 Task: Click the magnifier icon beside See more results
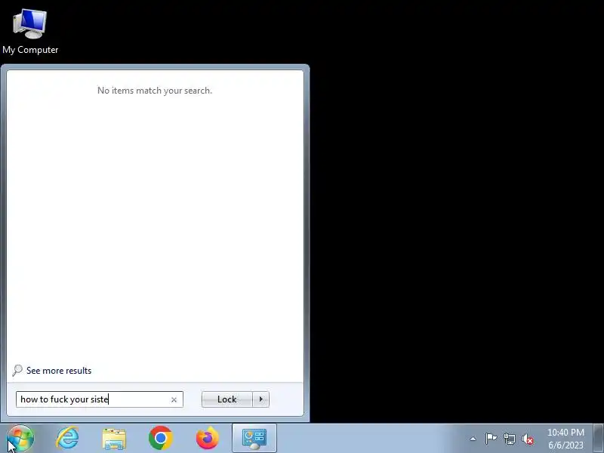pos(17,371)
